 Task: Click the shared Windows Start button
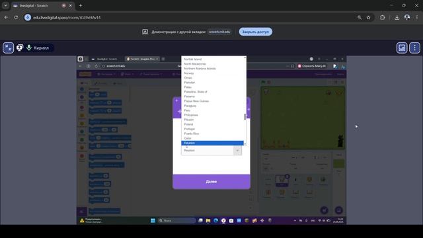tap(153, 220)
